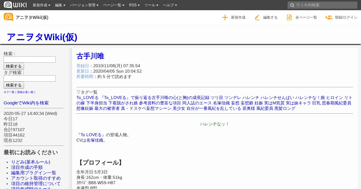This screenshot has width=361, height=189.
Task: Click the 最初にお読みください sidebar heading
Action: click(31, 152)
